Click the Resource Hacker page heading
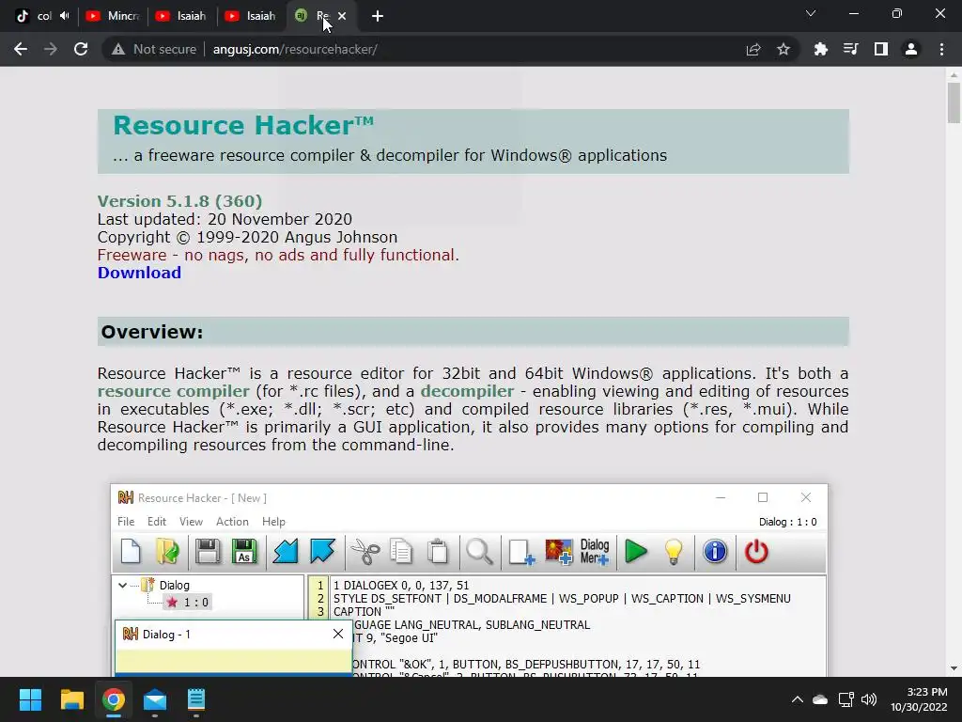The image size is (962, 722). point(243,125)
